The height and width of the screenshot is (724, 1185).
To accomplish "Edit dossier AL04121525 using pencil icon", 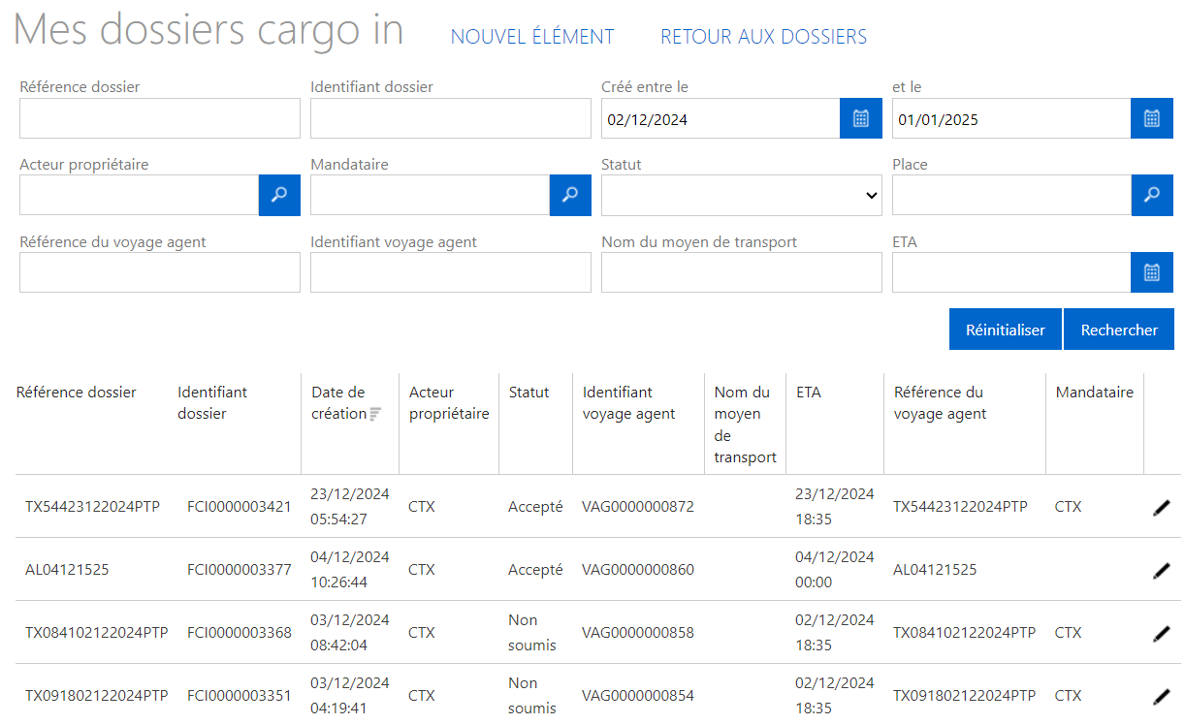I will pyautogui.click(x=1161, y=571).
